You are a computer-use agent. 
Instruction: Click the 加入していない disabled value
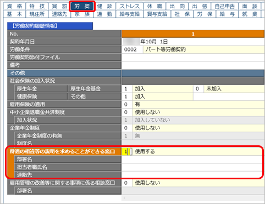(152, 120)
